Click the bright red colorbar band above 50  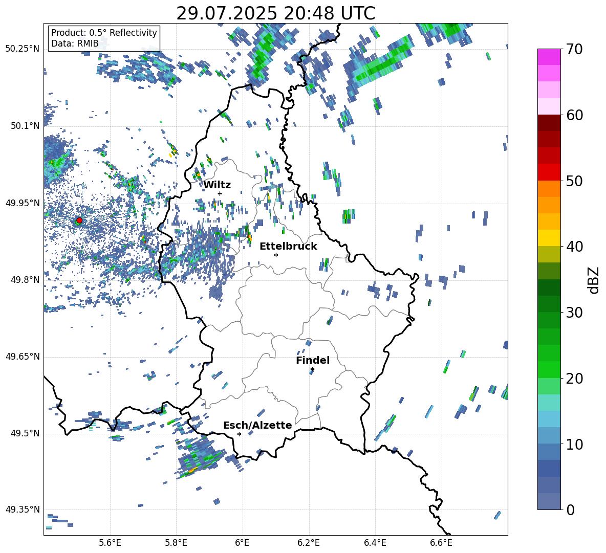549,172
